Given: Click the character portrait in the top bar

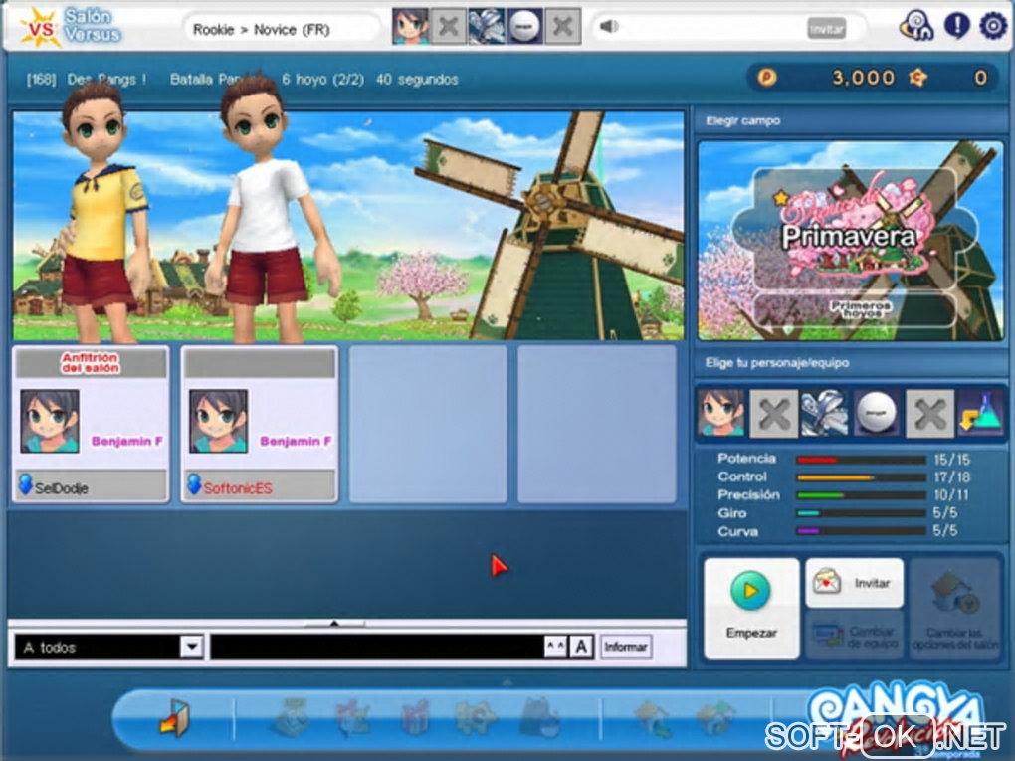Looking at the screenshot, I should pyautogui.click(x=410, y=27).
